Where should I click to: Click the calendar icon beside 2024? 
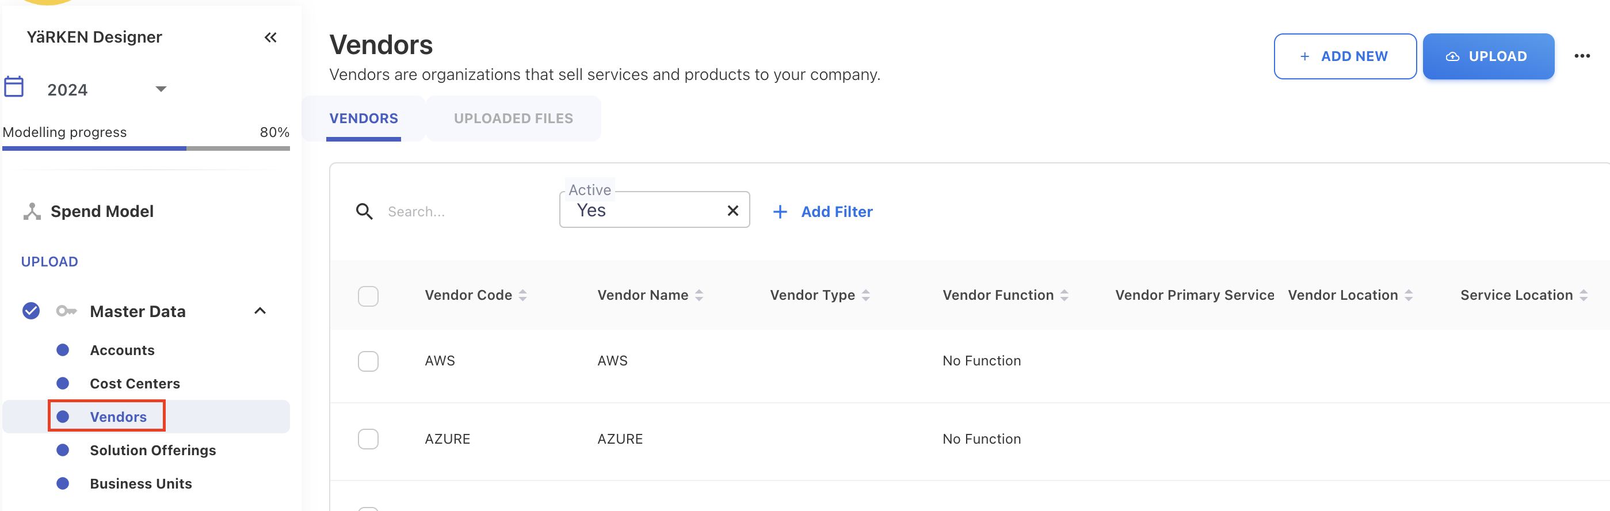(14, 87)
